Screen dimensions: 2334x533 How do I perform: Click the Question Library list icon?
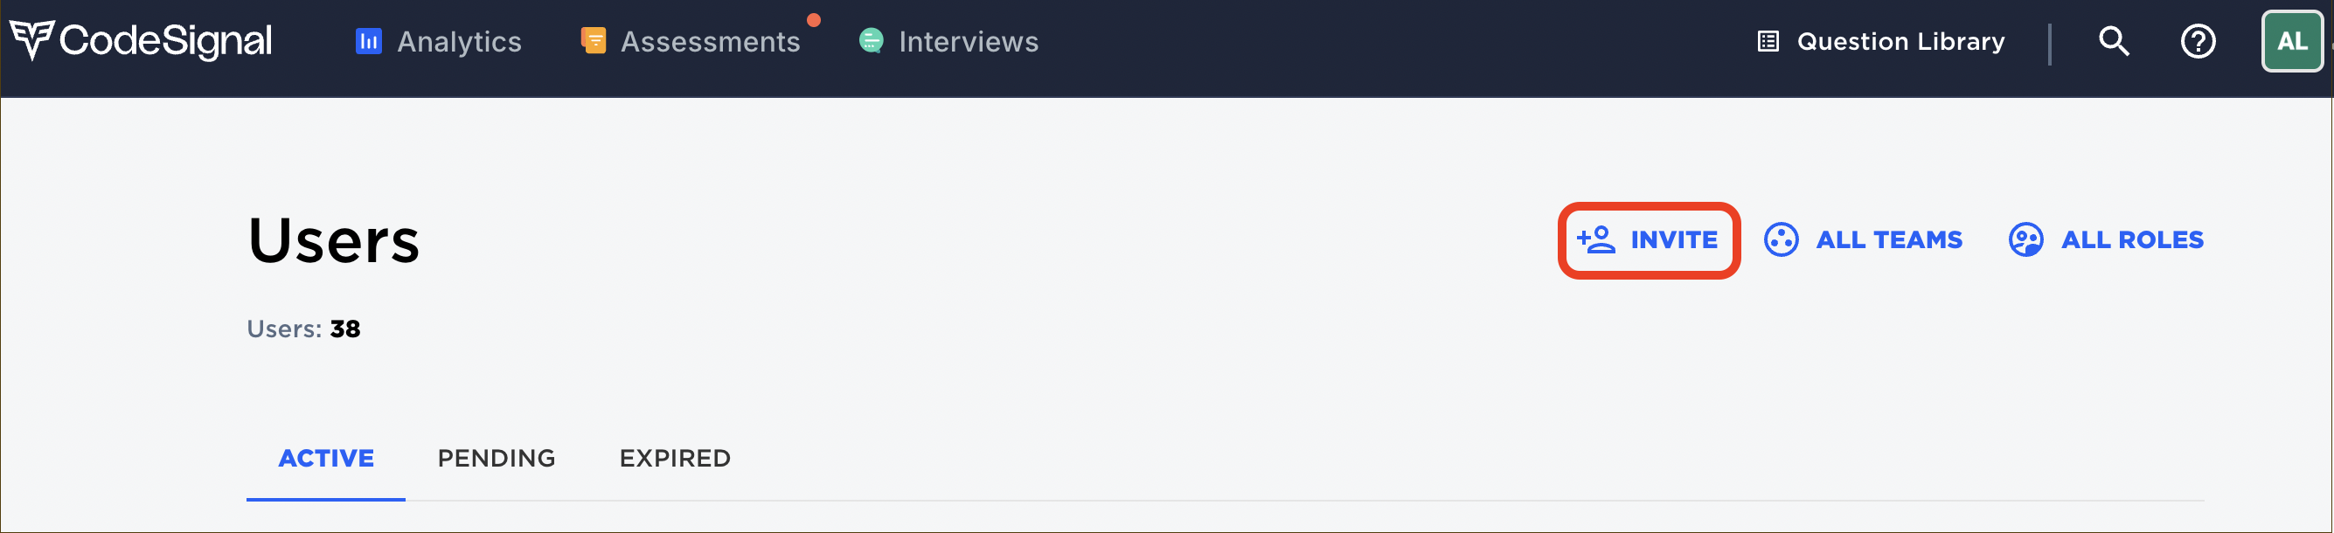click(x=1768, y=42)
